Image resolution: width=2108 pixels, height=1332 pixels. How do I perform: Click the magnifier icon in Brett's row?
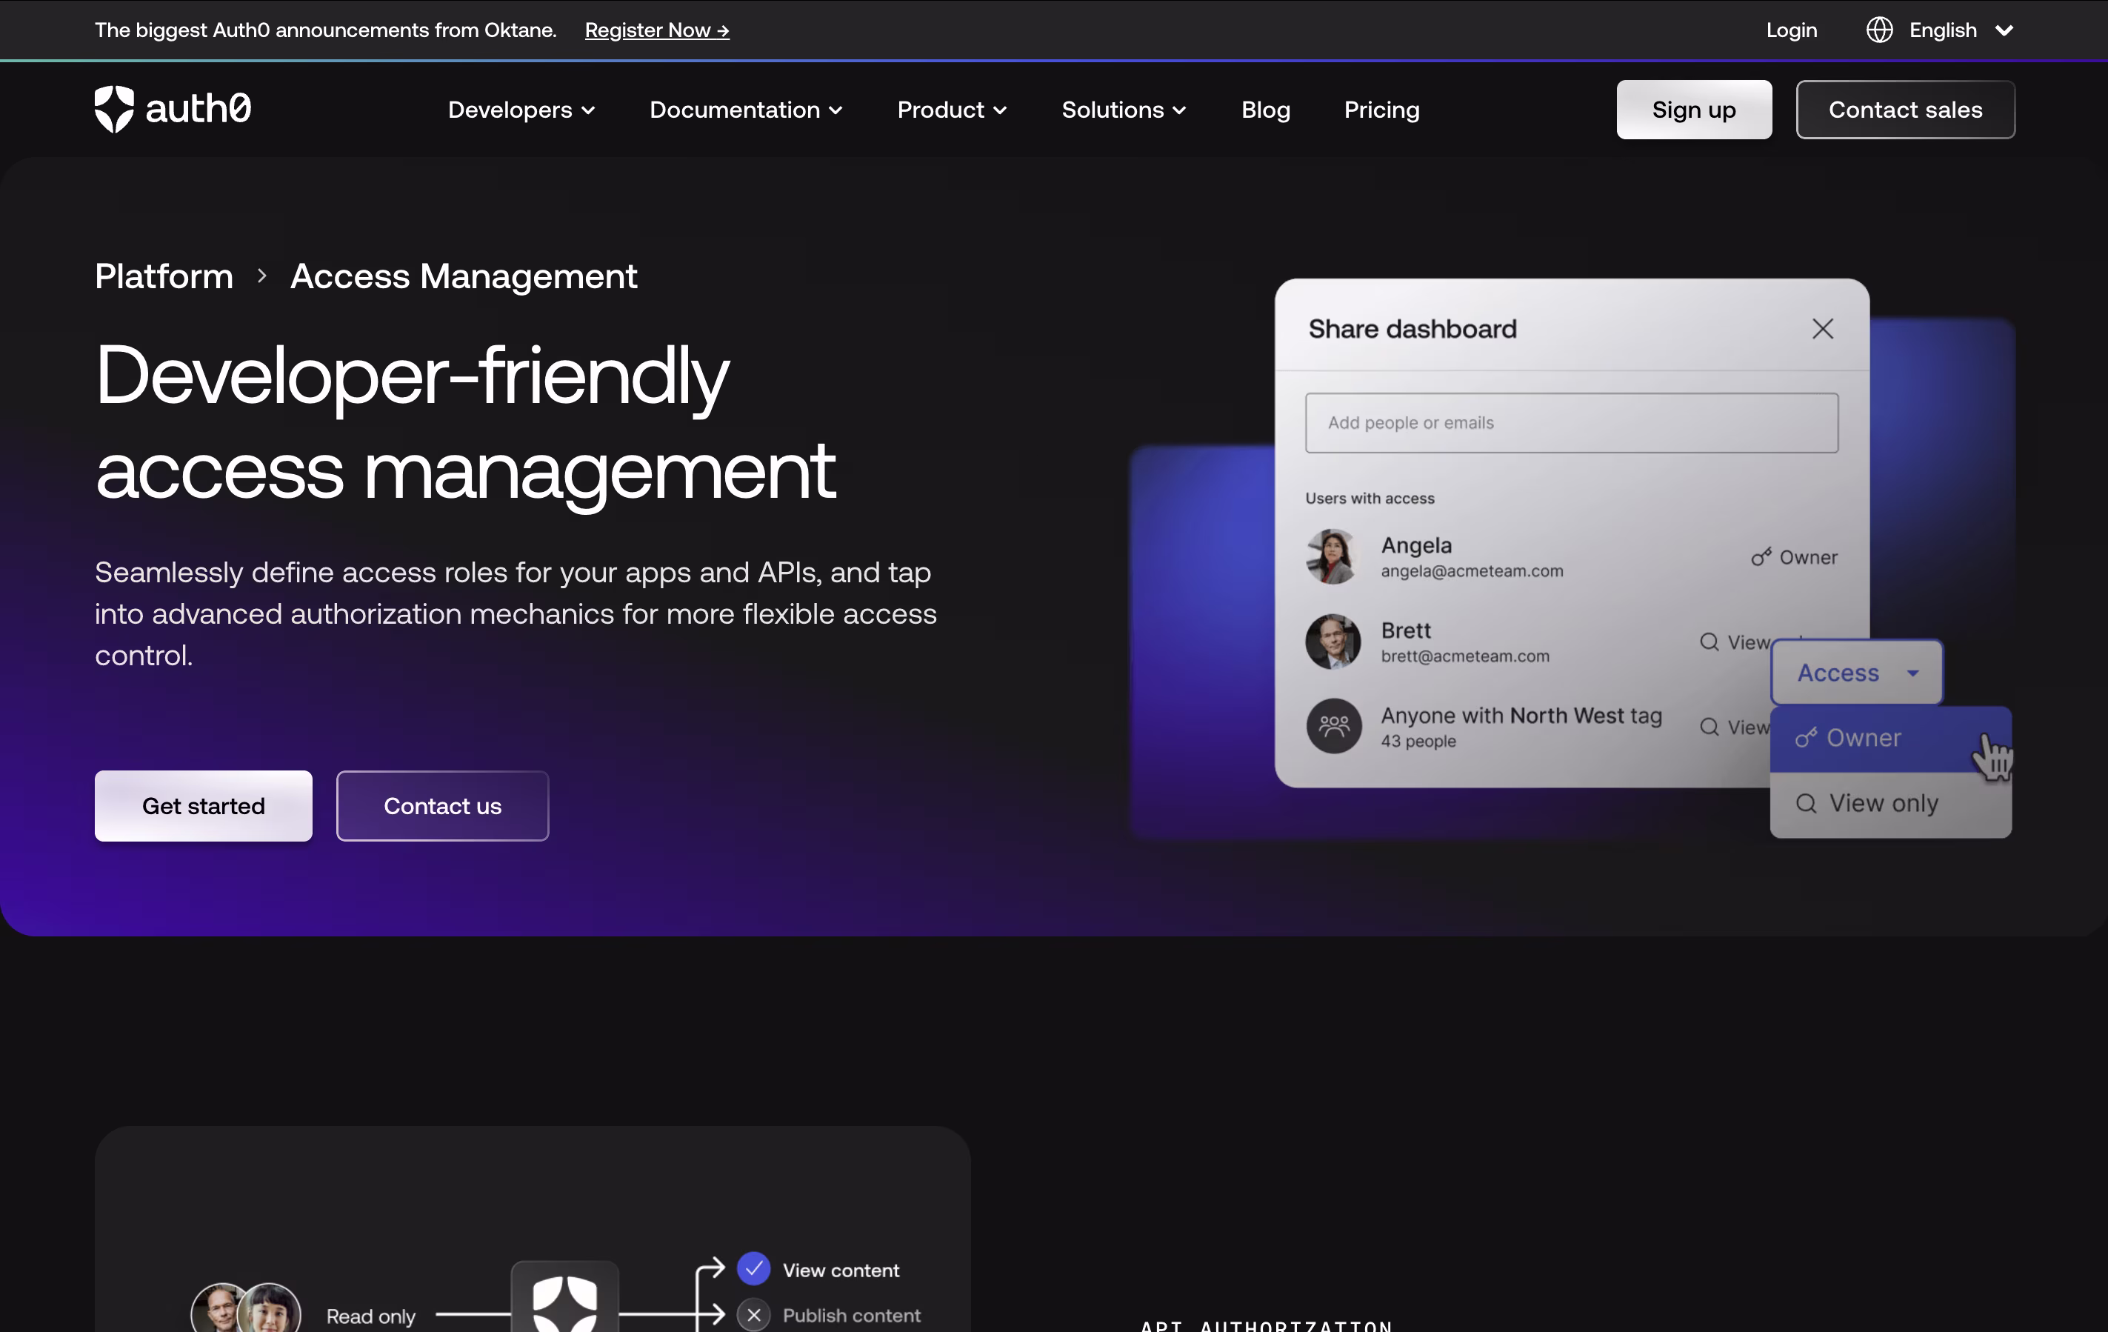tap(1710, 642)
